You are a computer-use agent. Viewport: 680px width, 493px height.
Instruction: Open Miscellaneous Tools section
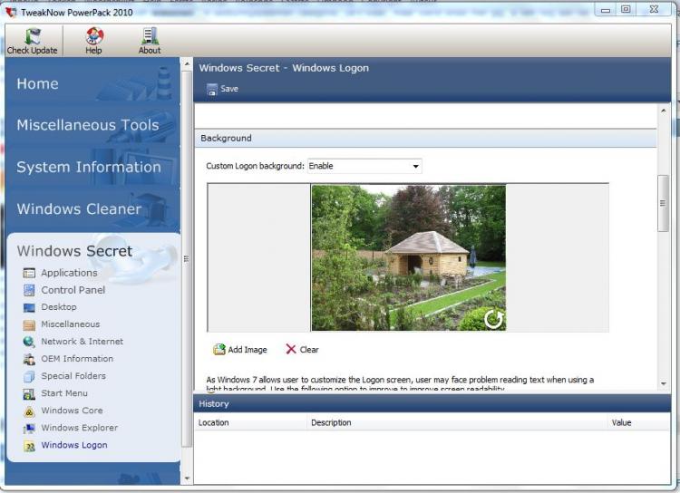pos(88,125)
